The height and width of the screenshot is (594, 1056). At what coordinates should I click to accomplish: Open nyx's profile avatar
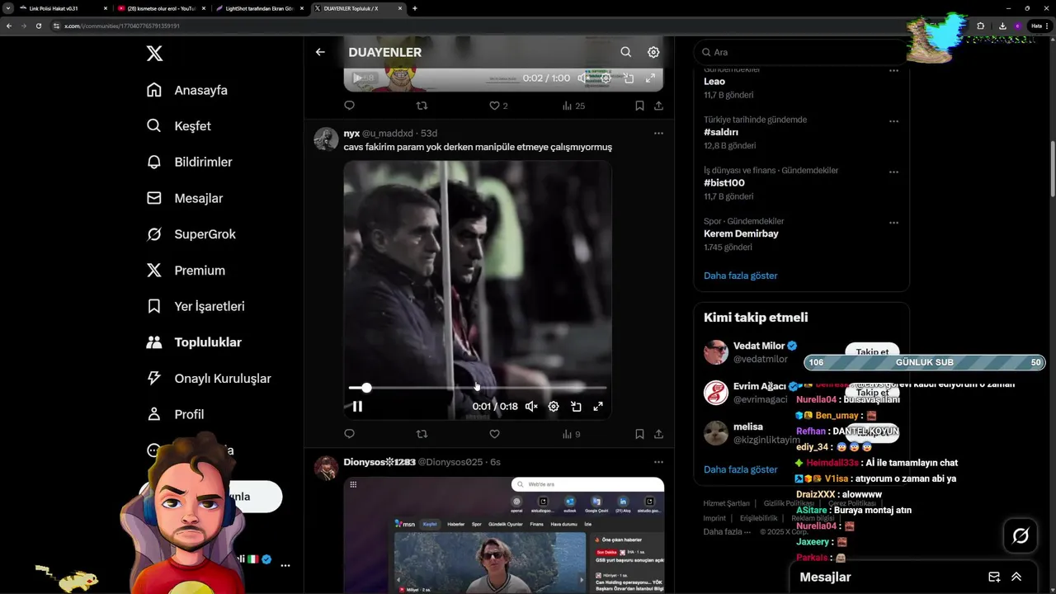[x=326, y=139]
